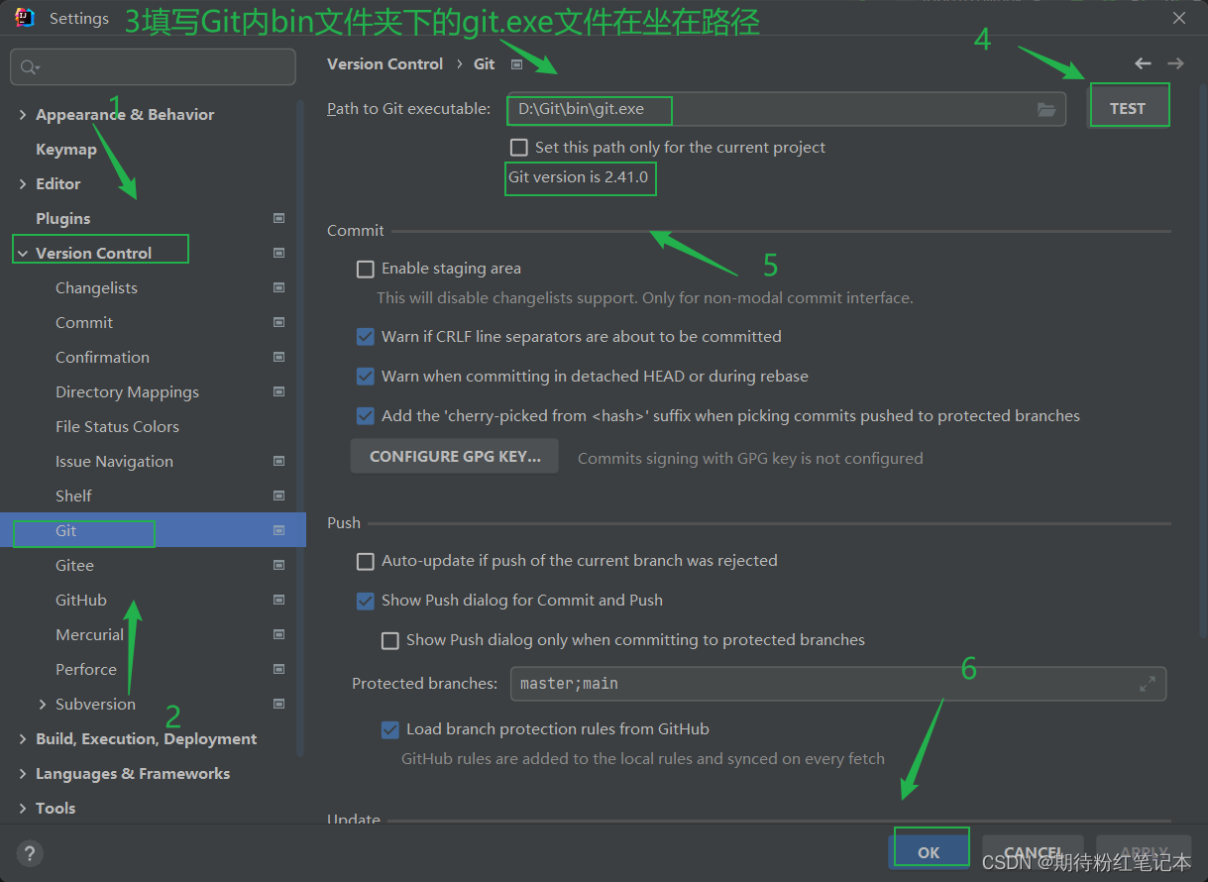Select Gitee in settings tree
1208x882 pixels.
pyautogui.click(x=74, y=566)
